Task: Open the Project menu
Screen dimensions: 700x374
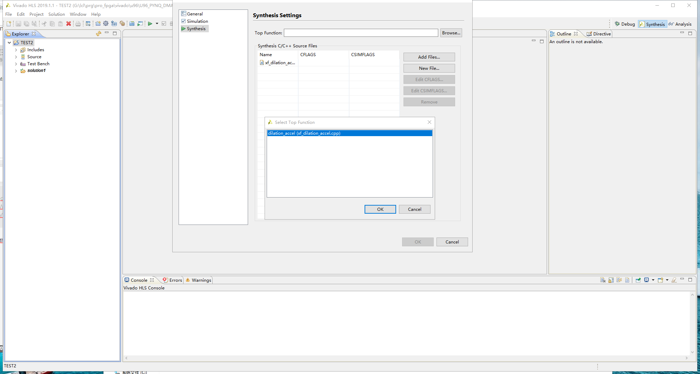Action: pyautogui.click(x=36, y=14)
